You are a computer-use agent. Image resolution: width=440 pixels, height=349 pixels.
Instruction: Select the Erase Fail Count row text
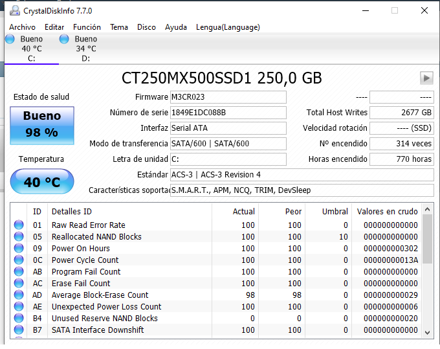[81, 283]
